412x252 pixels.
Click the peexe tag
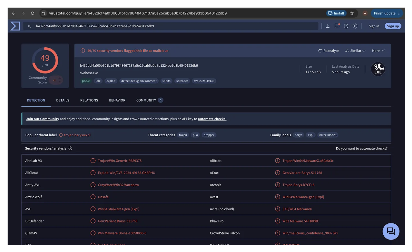(86, 81)
